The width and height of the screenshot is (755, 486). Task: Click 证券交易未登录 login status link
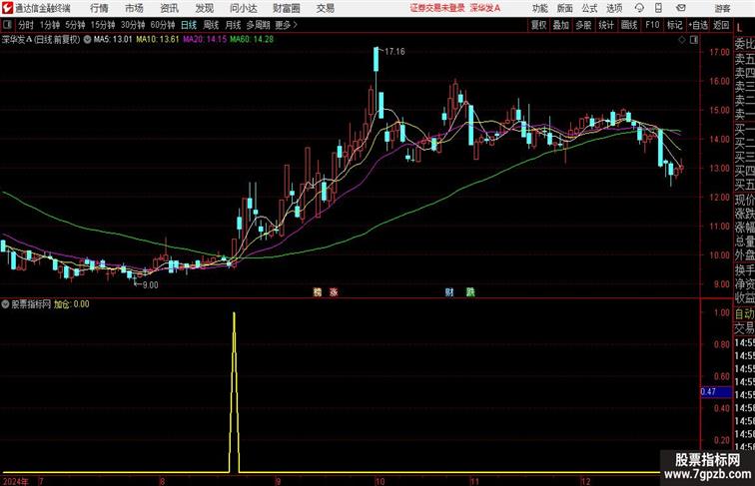click(x=437, y=8)
